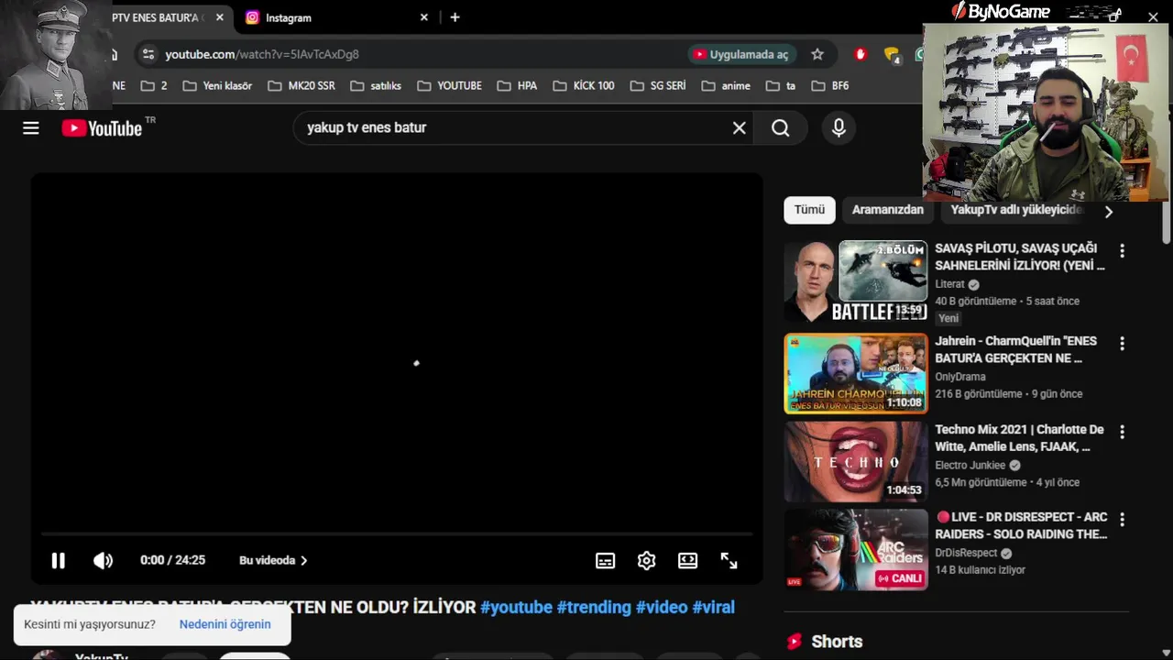Viewport: 1173px width, 660px height.
Task: Open a new browser tab
Action: [455, 17]
